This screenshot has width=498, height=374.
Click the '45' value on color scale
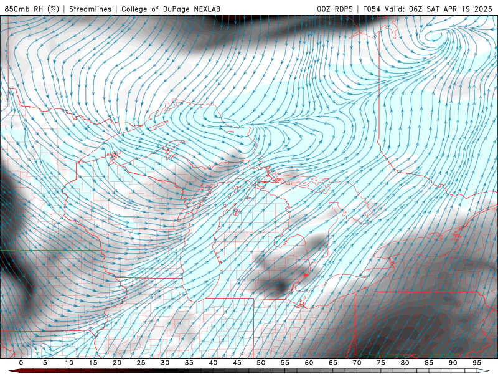click(x=237, y=363)
